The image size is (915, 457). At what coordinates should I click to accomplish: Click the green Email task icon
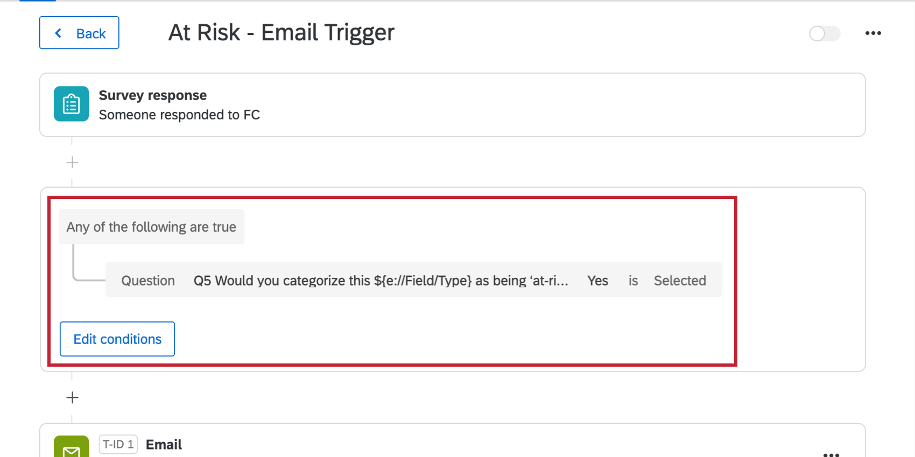point(71,448)
